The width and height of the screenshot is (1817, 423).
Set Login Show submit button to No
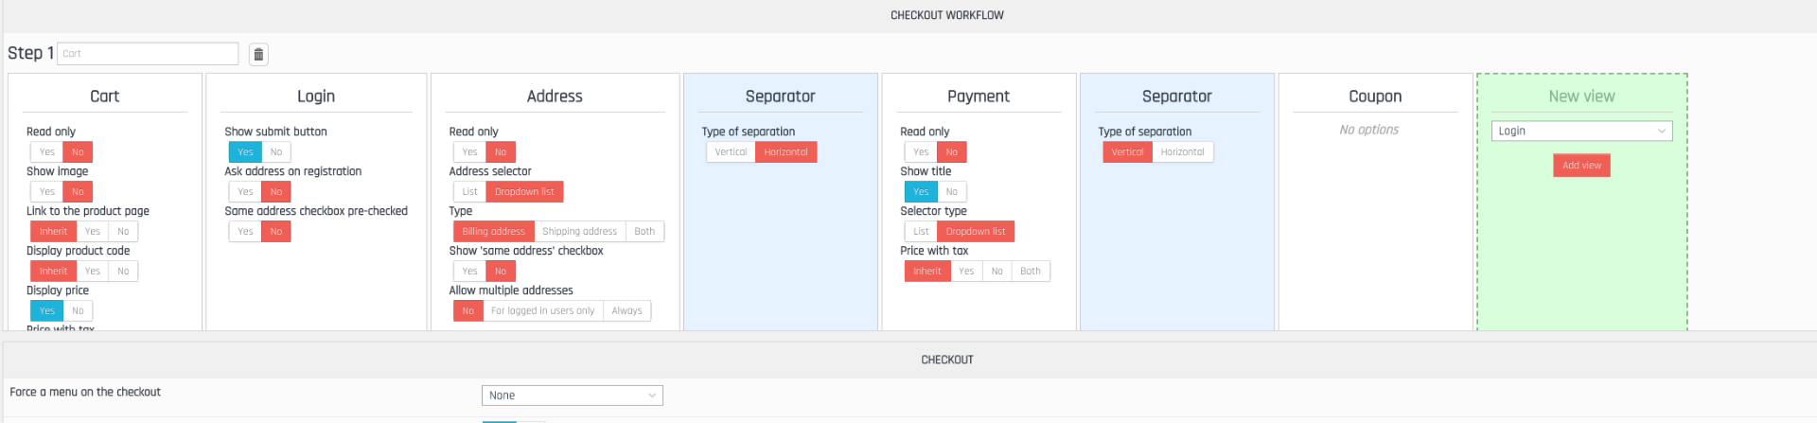[276, 152]
